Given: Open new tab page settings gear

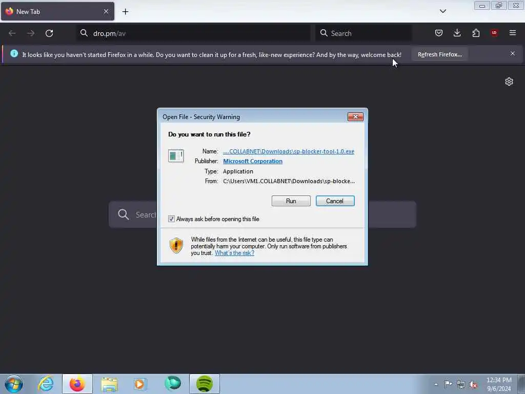Looking at the screenshot, I should (x=509, y=82).
